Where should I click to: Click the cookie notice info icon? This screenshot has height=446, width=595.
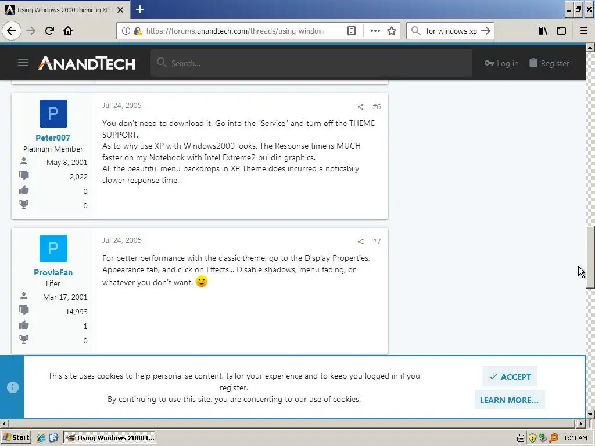[13, 387]
